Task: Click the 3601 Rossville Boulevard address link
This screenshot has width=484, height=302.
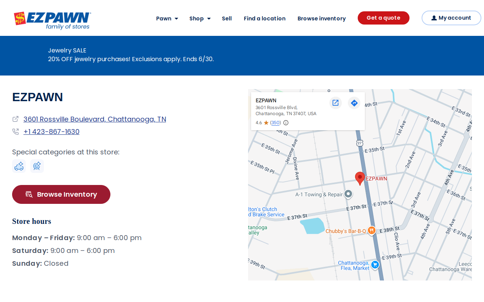Action: tap(95, 119)
